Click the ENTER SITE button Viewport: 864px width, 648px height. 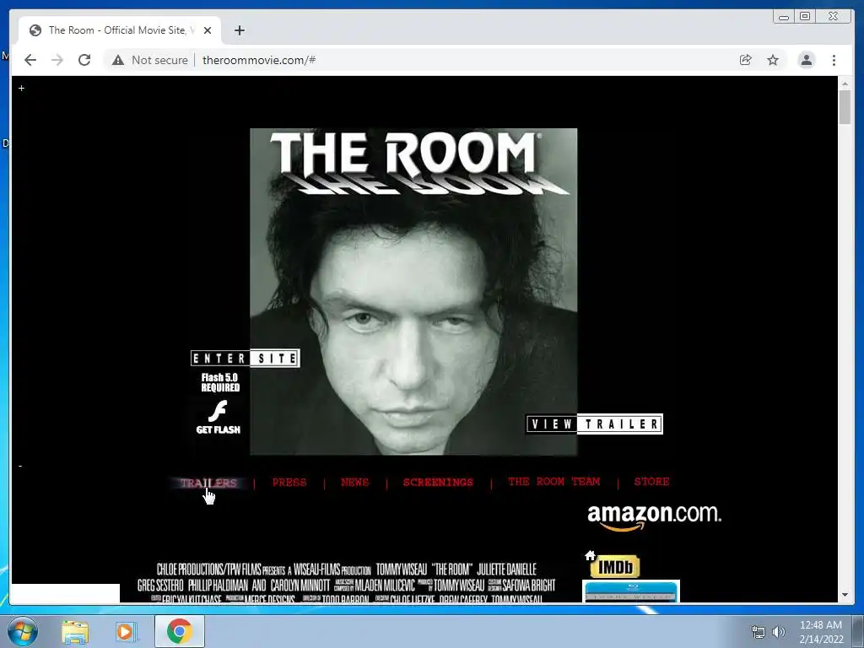pos(246,358)
